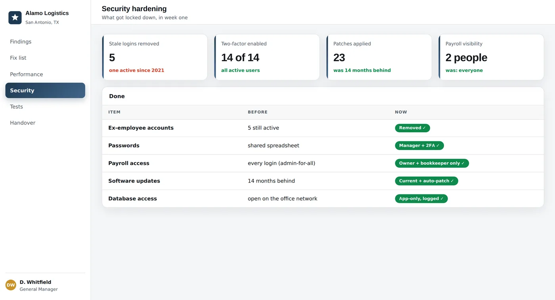Click the '2 people' value

466,57
